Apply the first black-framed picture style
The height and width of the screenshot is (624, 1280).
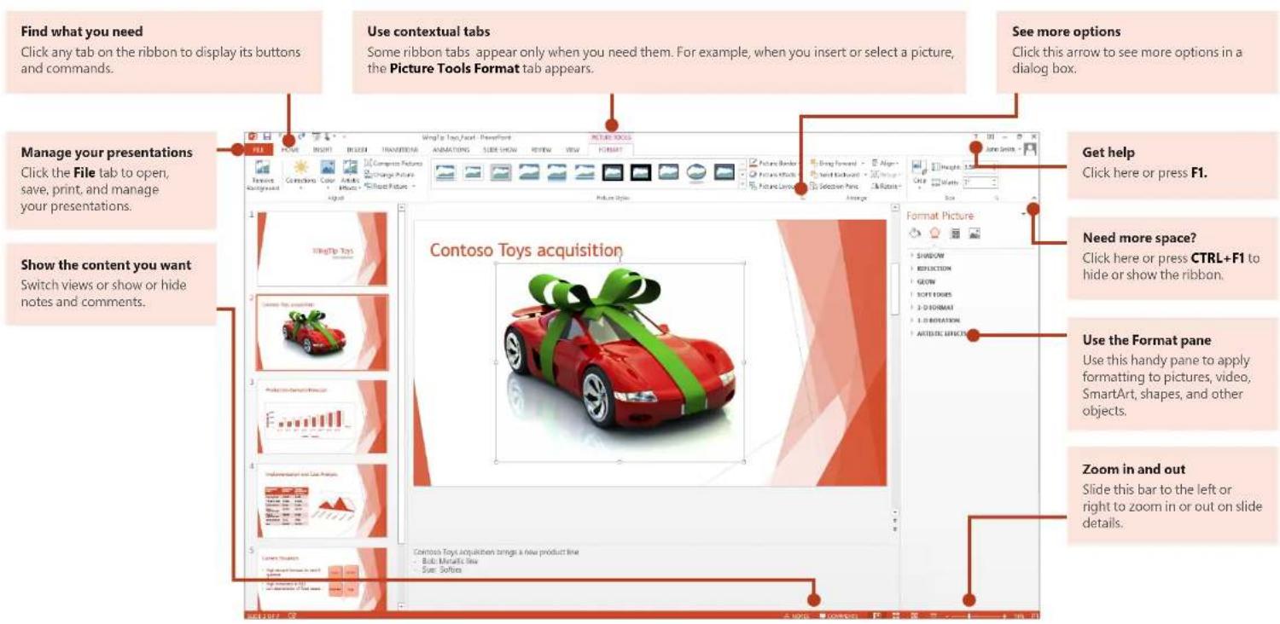pyautogui.click(x=613, y=172)
